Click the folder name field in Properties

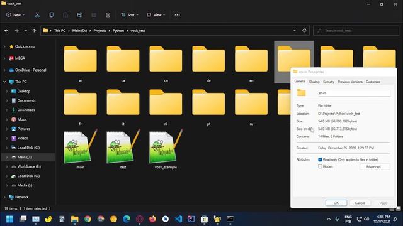pos(354,93)
